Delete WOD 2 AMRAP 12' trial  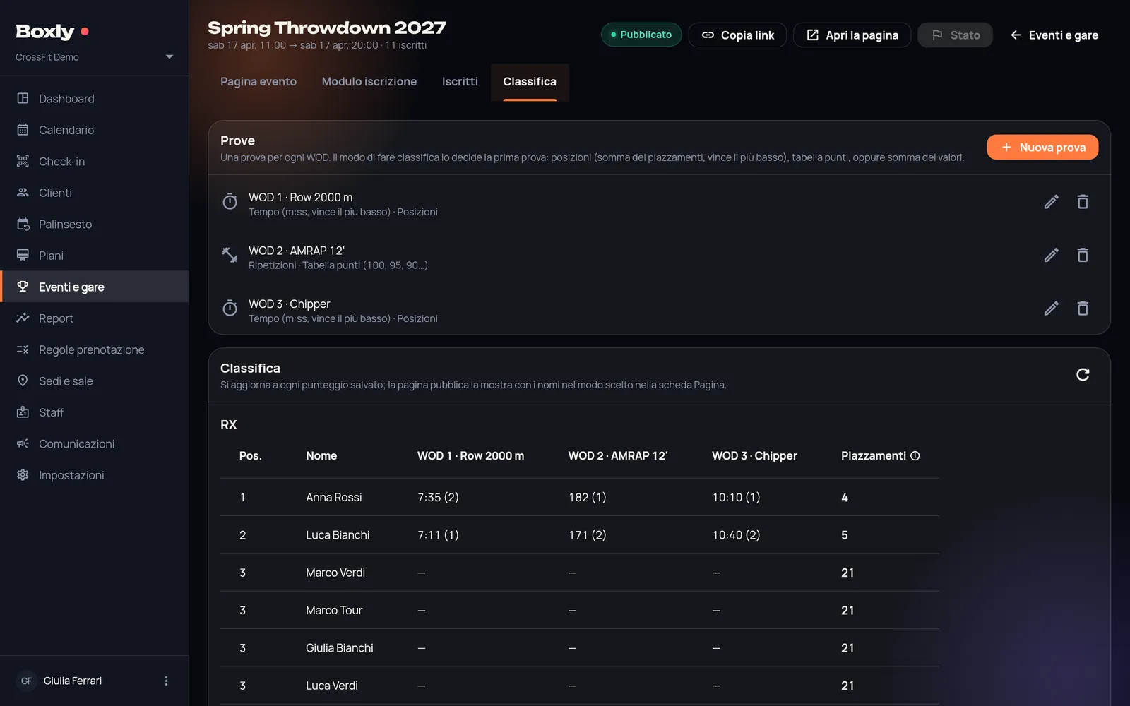click(1083, 255)
